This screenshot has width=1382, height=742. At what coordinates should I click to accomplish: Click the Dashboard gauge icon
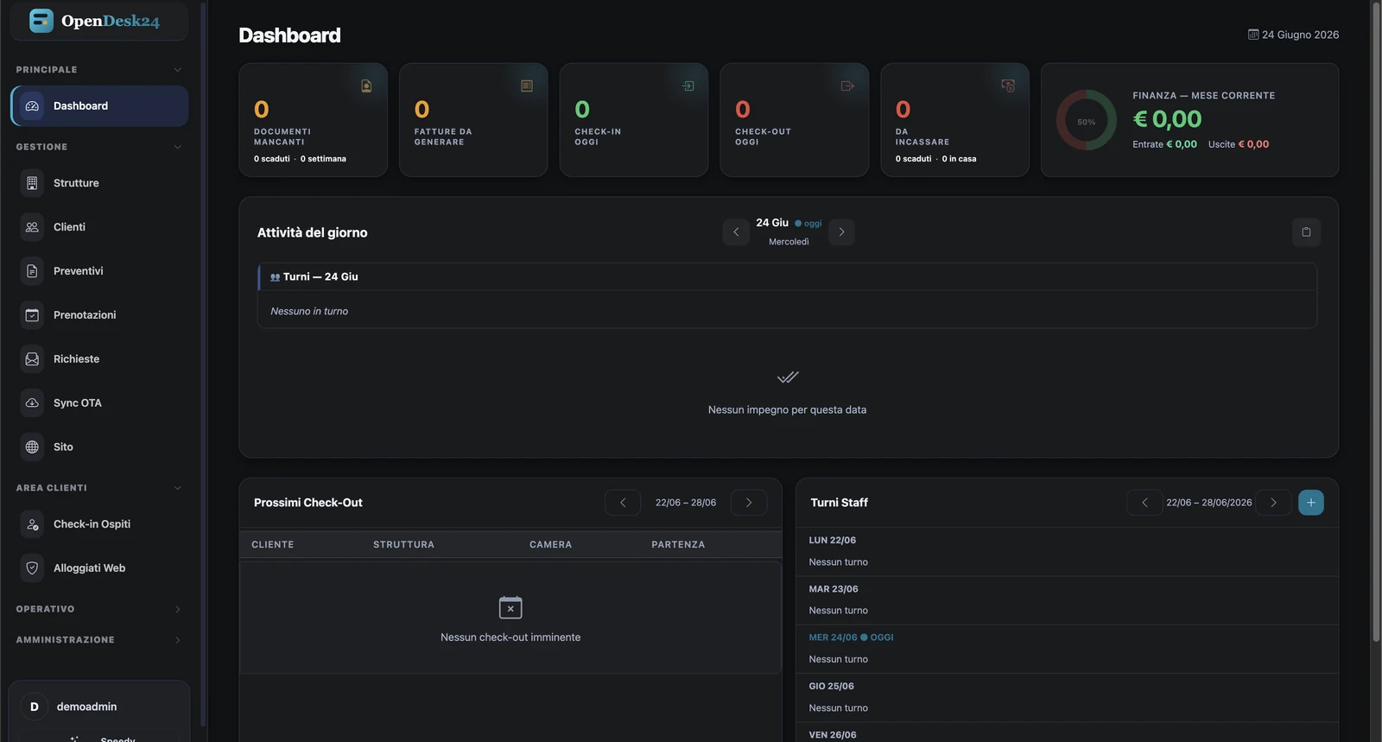coord(32,106)
